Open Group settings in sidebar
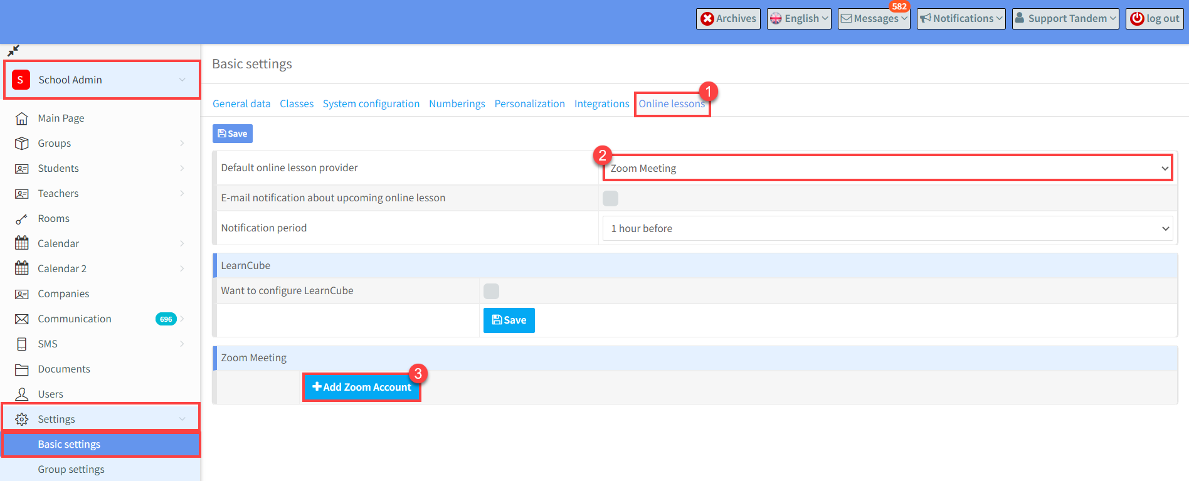Screen dimensions: 1189x481 coord(71,470)
